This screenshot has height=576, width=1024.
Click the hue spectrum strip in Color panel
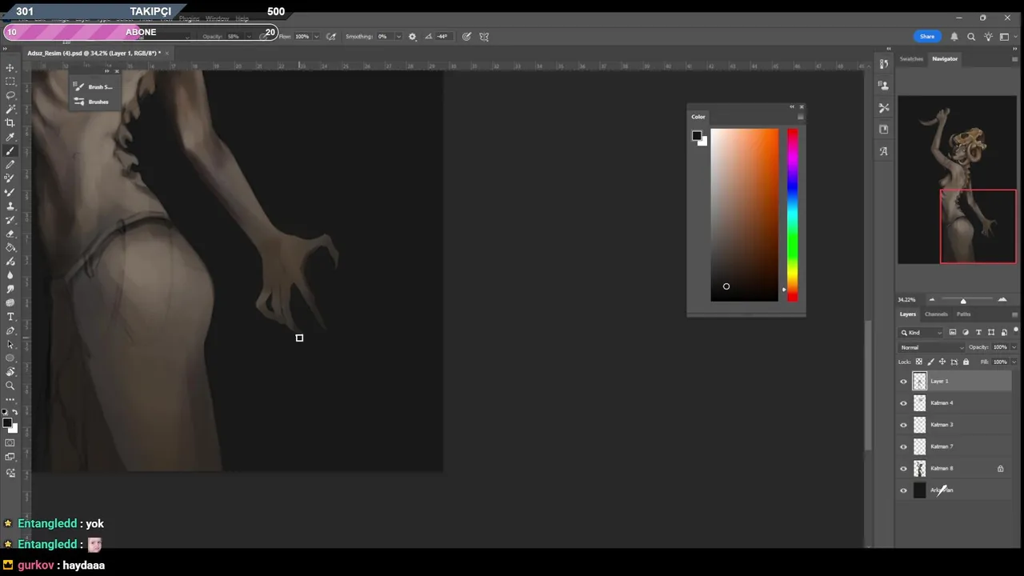792,215
